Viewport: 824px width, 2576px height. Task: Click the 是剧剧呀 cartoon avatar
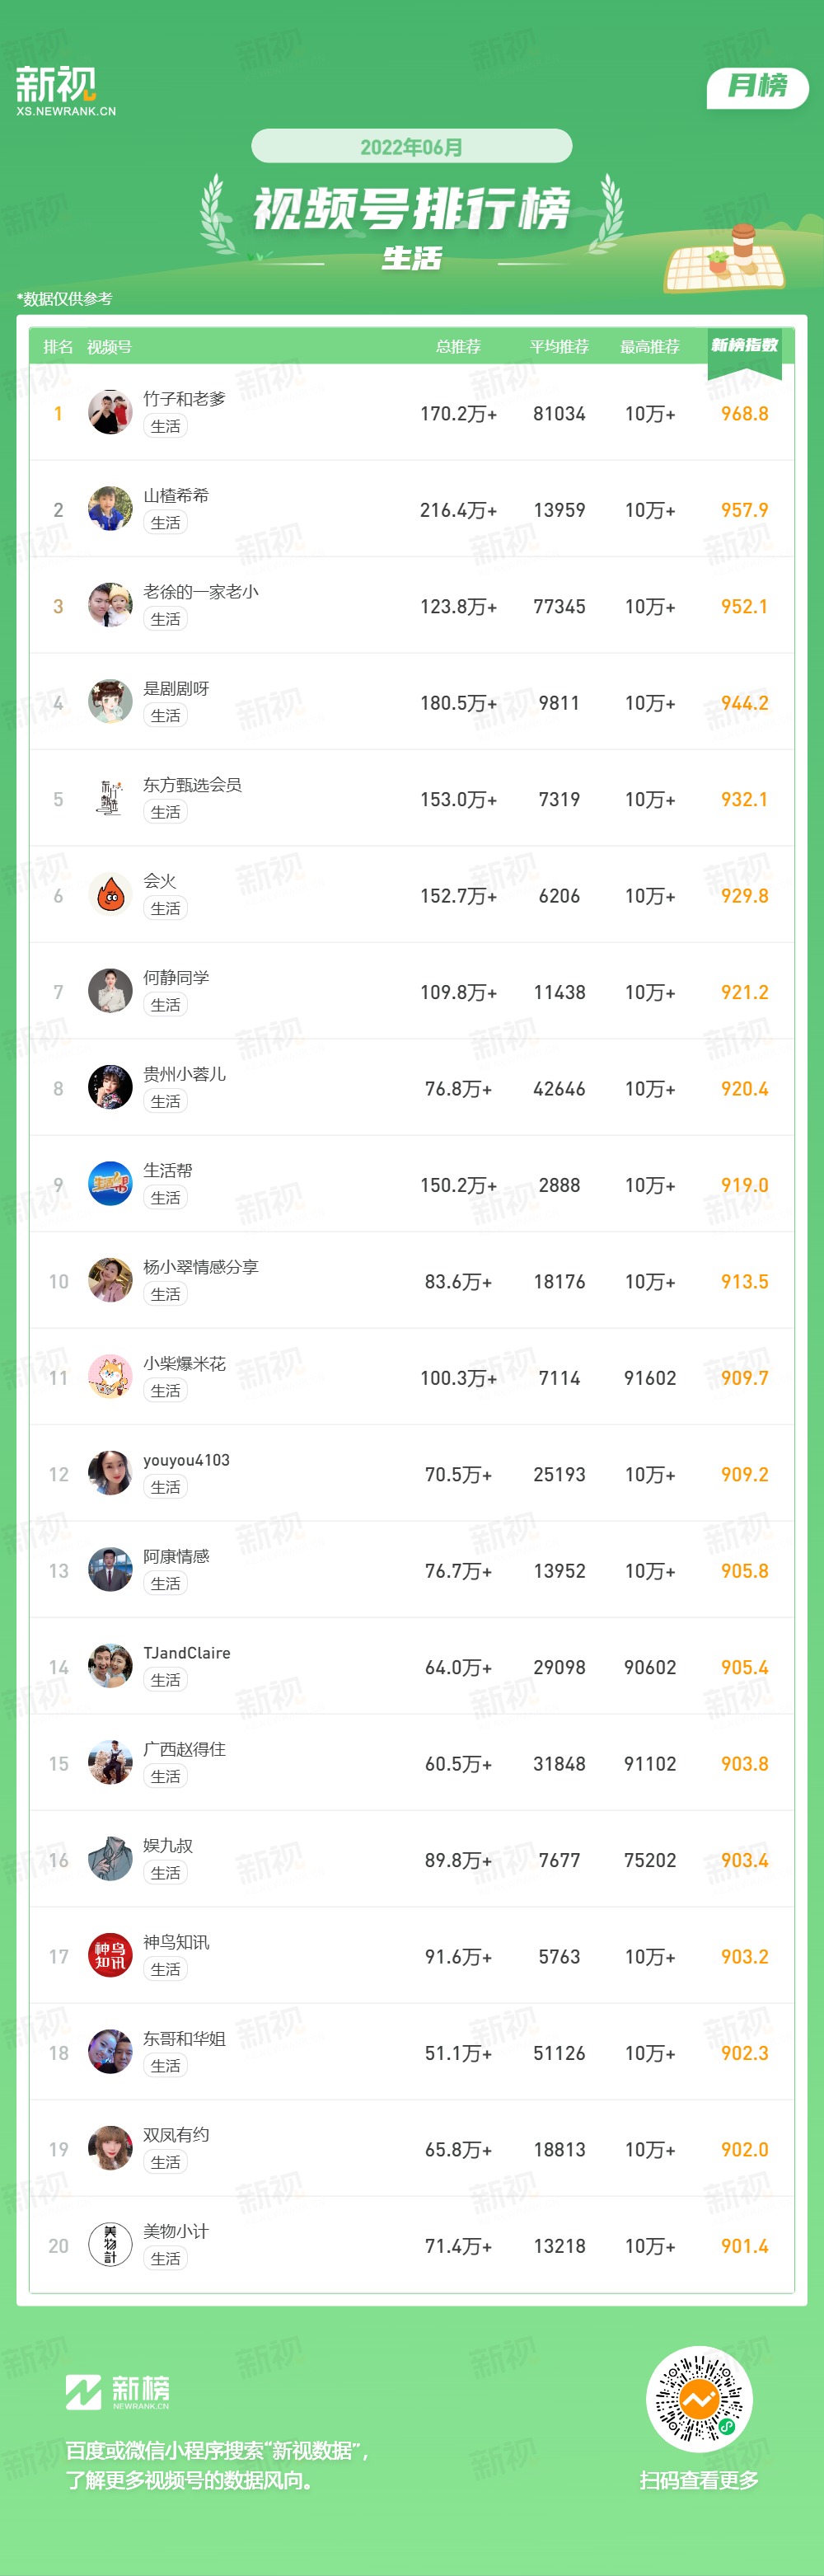pyautogui.click(x=110, y=701)
